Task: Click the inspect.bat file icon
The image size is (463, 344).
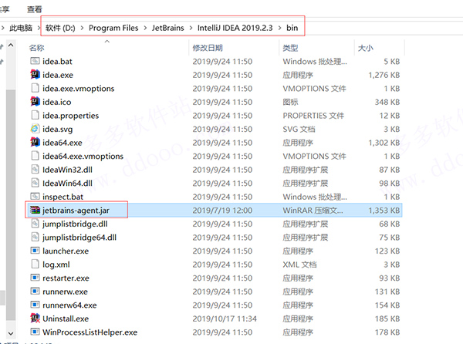Action: (x=35, y=196)
